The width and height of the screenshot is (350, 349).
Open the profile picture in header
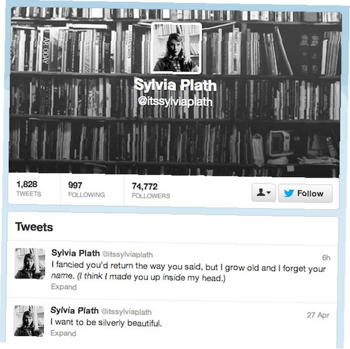pos(176,48)
